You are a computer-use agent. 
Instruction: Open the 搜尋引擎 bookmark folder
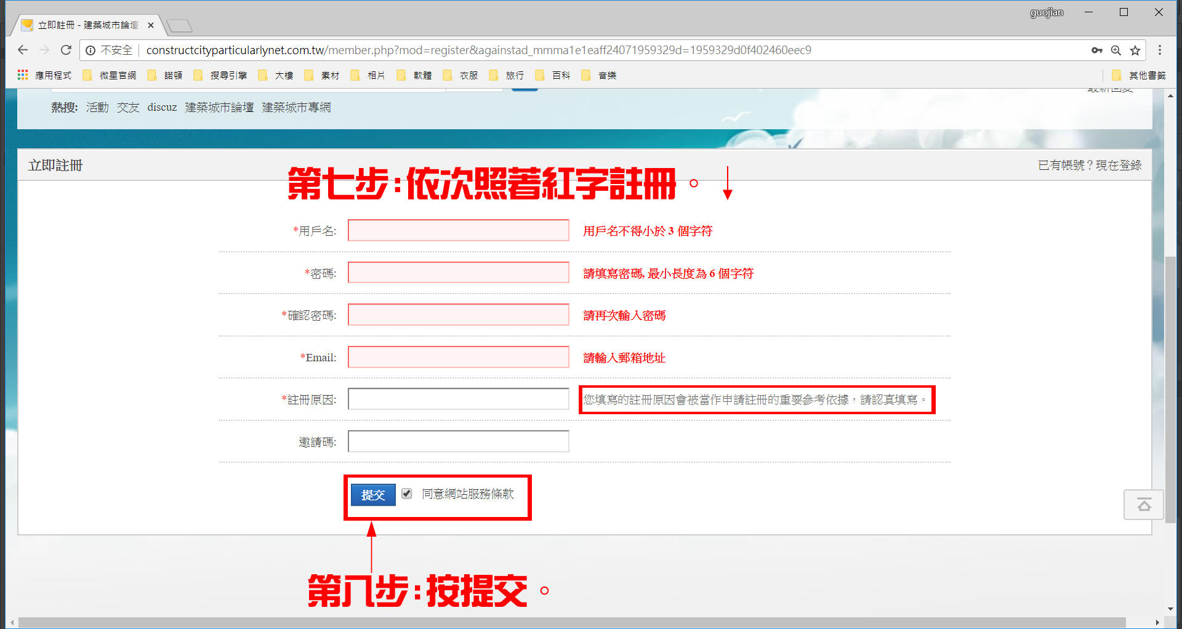pyautogui.click(x=220, y=75)
